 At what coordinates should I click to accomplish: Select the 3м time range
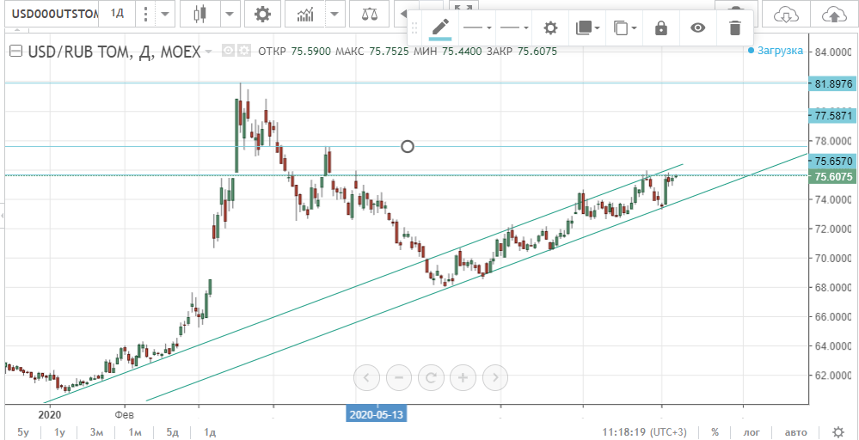(98, 432)
